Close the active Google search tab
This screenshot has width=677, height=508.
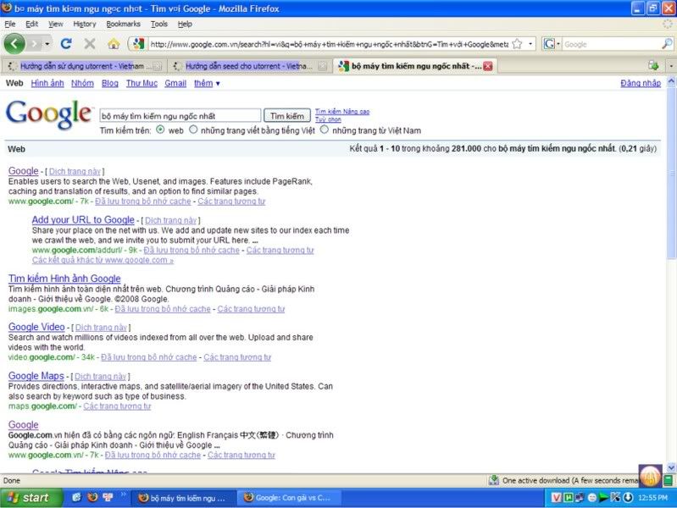(487, 65)
